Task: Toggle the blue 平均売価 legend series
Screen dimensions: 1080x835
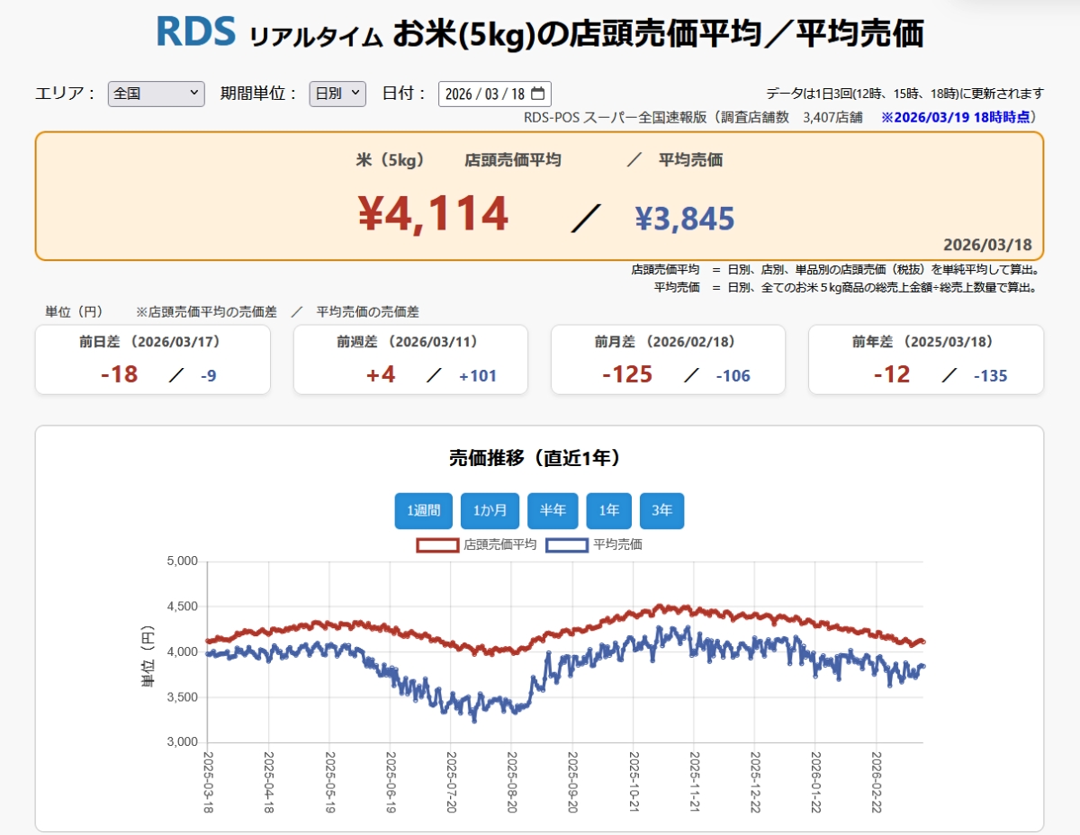Action: 567,544
